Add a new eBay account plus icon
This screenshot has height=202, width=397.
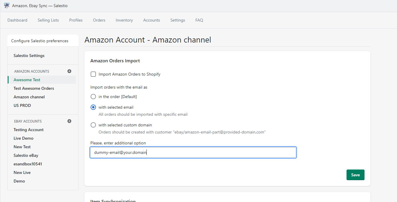click(69, 121)
